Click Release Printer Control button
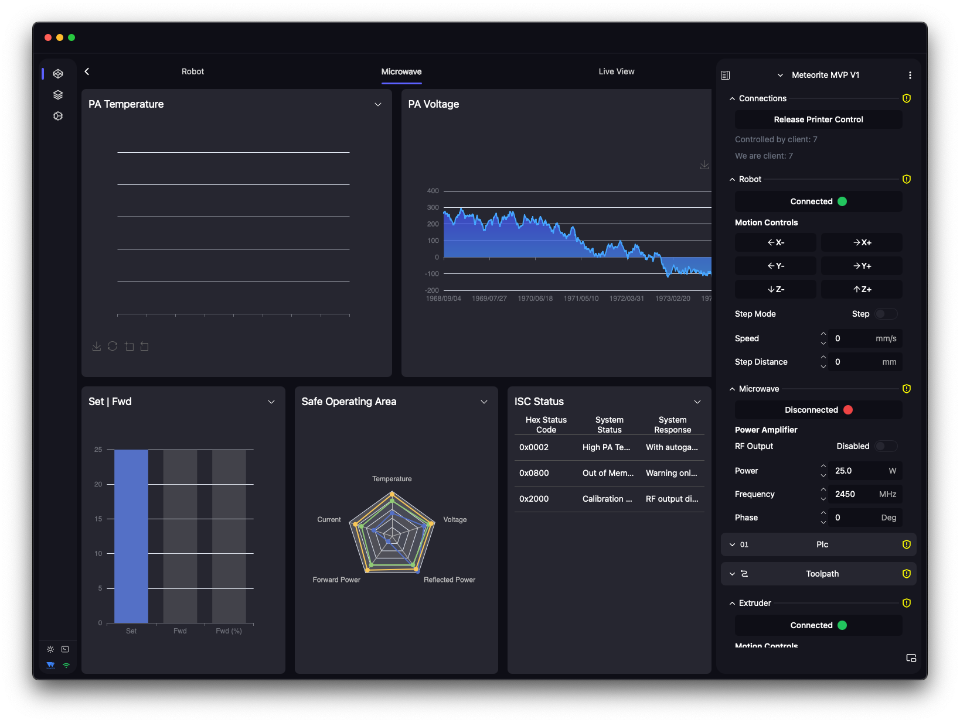This screenshot has height=723, width=960. pos(818,119)
